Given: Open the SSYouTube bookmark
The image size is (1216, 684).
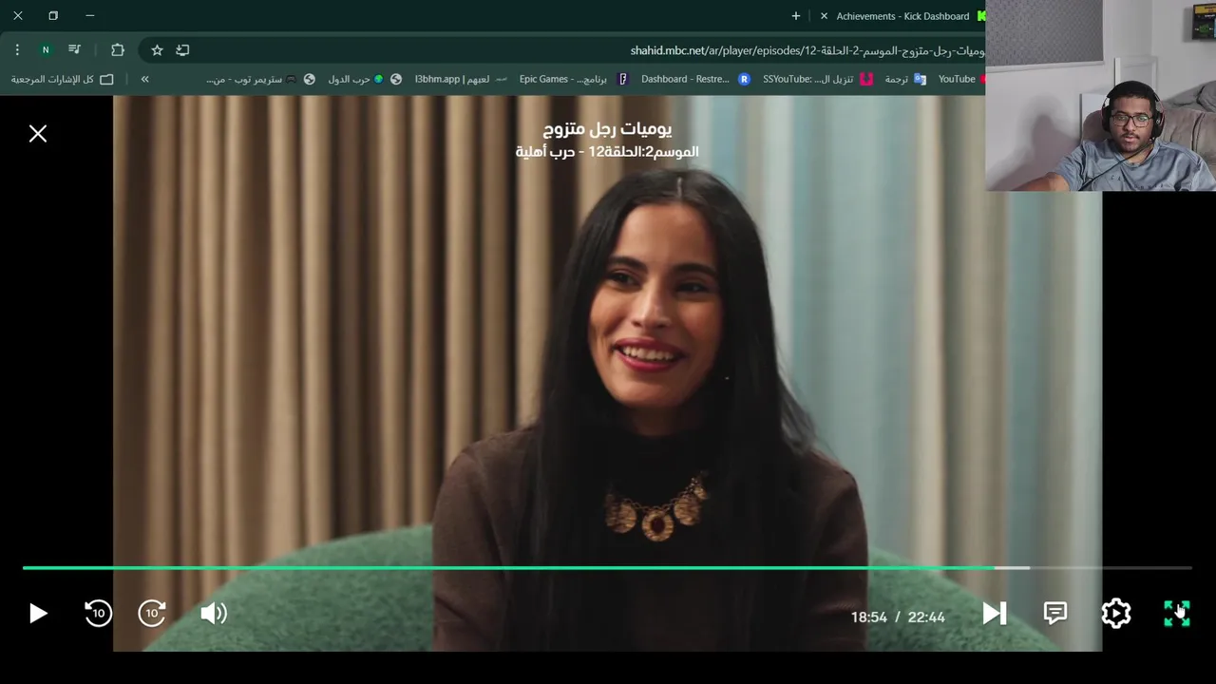Looking at the screenshot, I should click(818, 79).
